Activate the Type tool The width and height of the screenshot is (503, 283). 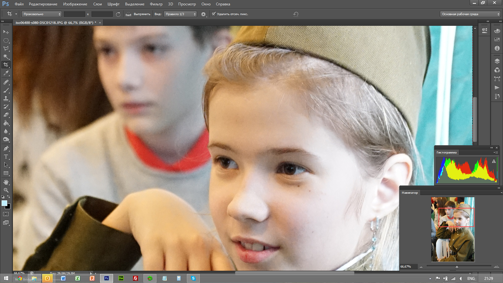click(x=6, y=157)
